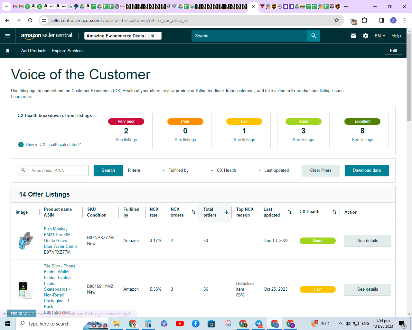
Task: Open the Chrome extensions puzzle icon
Action: coord(365,20)
